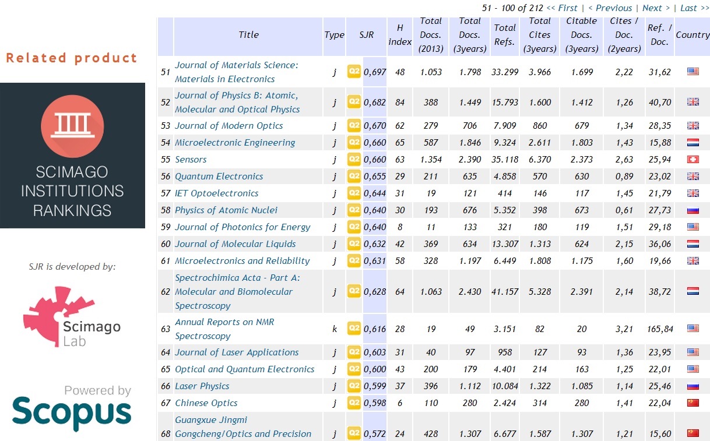Click the Netherlands flag for Journal of Molecular Liquids

coord(693,244)
